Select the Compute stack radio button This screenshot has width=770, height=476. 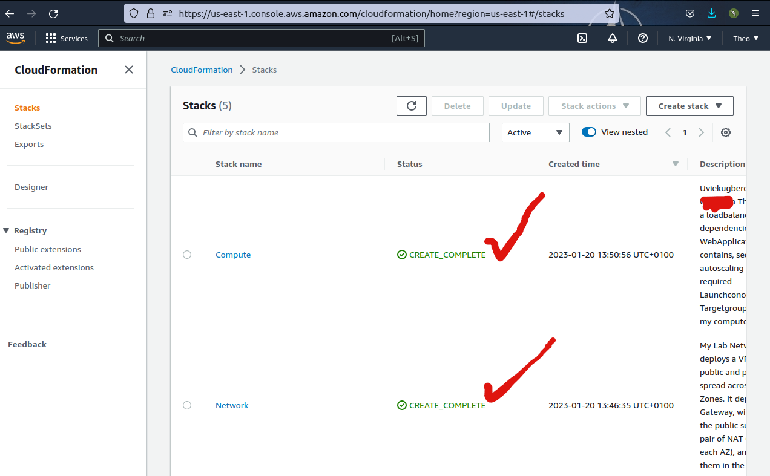187,255
